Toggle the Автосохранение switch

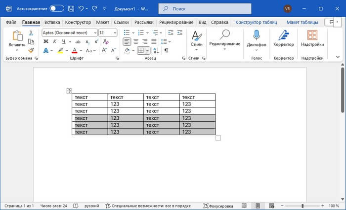tap(57, 8)
